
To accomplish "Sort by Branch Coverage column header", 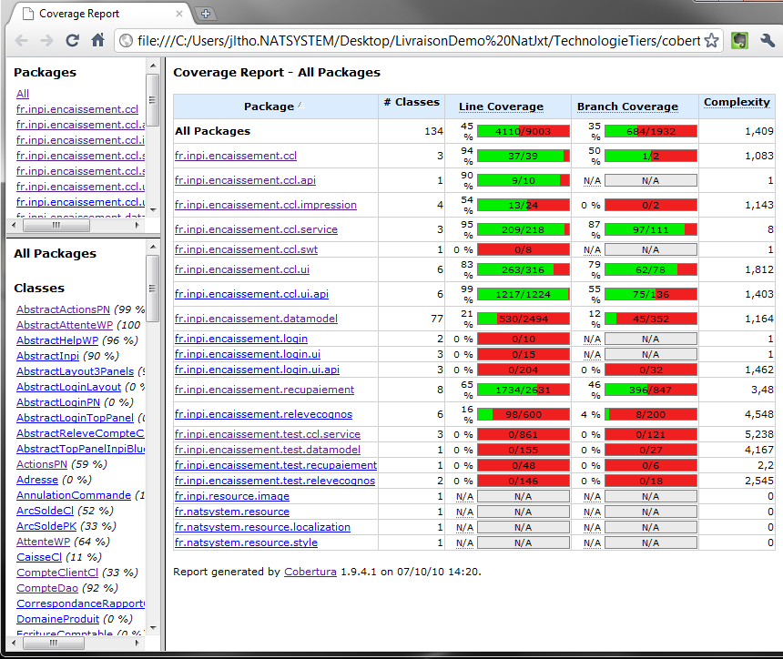I will pyautogui.click(x=627, y=106).
